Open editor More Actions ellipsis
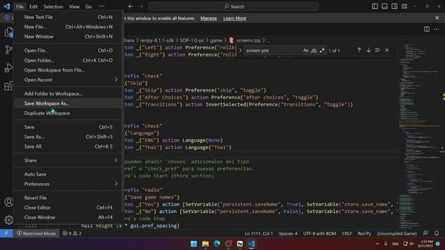This screenshot has height=250, width=445. [x=437, y=29]
